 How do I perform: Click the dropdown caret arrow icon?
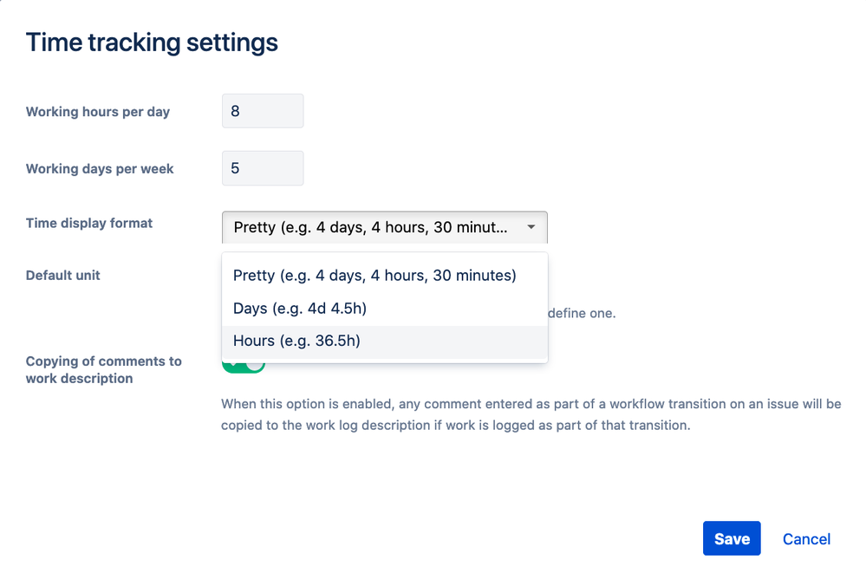coord(531,227)
